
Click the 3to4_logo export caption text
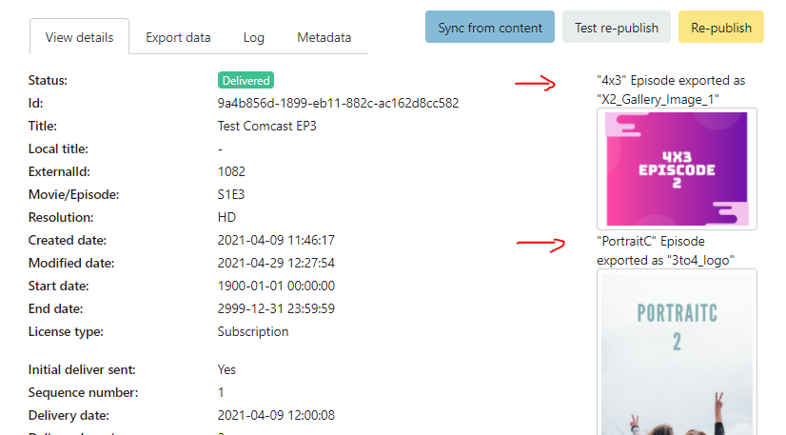coord(665,260)
